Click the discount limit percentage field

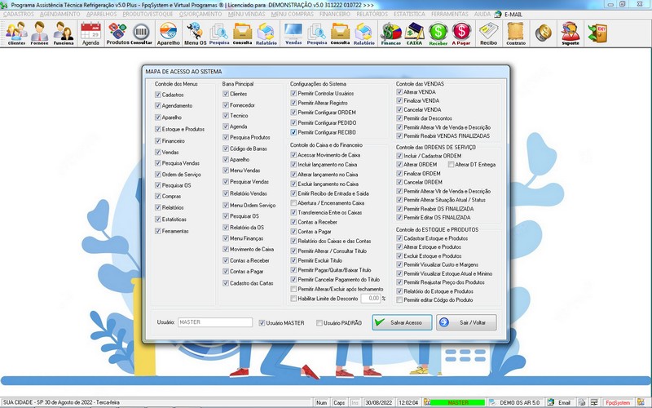pos(370,299)
